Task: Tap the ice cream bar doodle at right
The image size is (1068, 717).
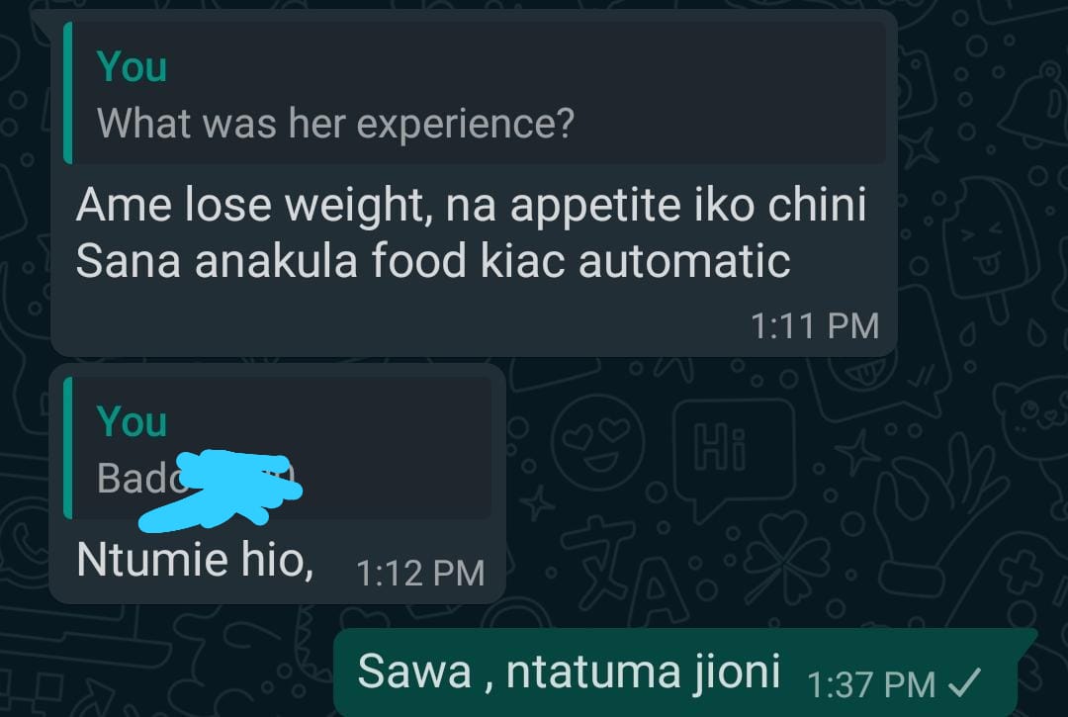Action: tap(991, 245)
